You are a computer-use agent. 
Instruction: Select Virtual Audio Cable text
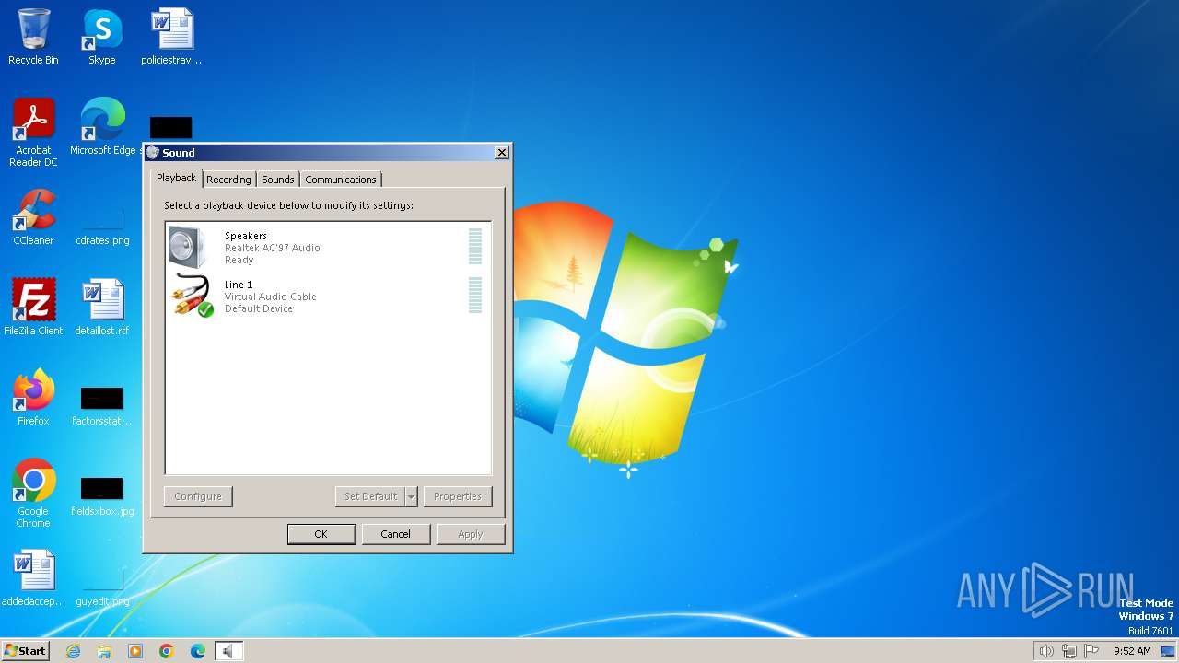271,297
